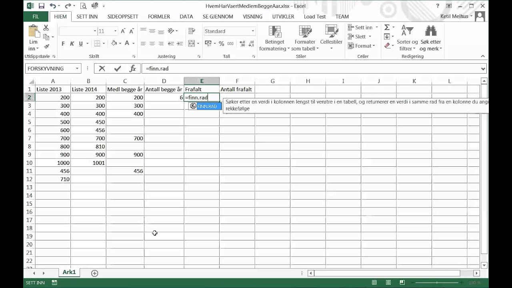Screen dimensions: 512x288
Task: Switch to FORMLER tab
Action: [159, 16]
